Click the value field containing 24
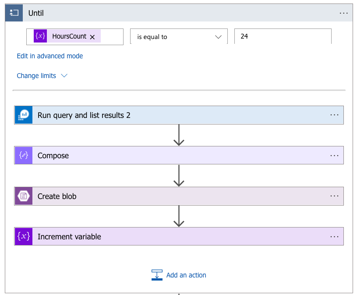 pyautogui.click(x=283, y=36)
